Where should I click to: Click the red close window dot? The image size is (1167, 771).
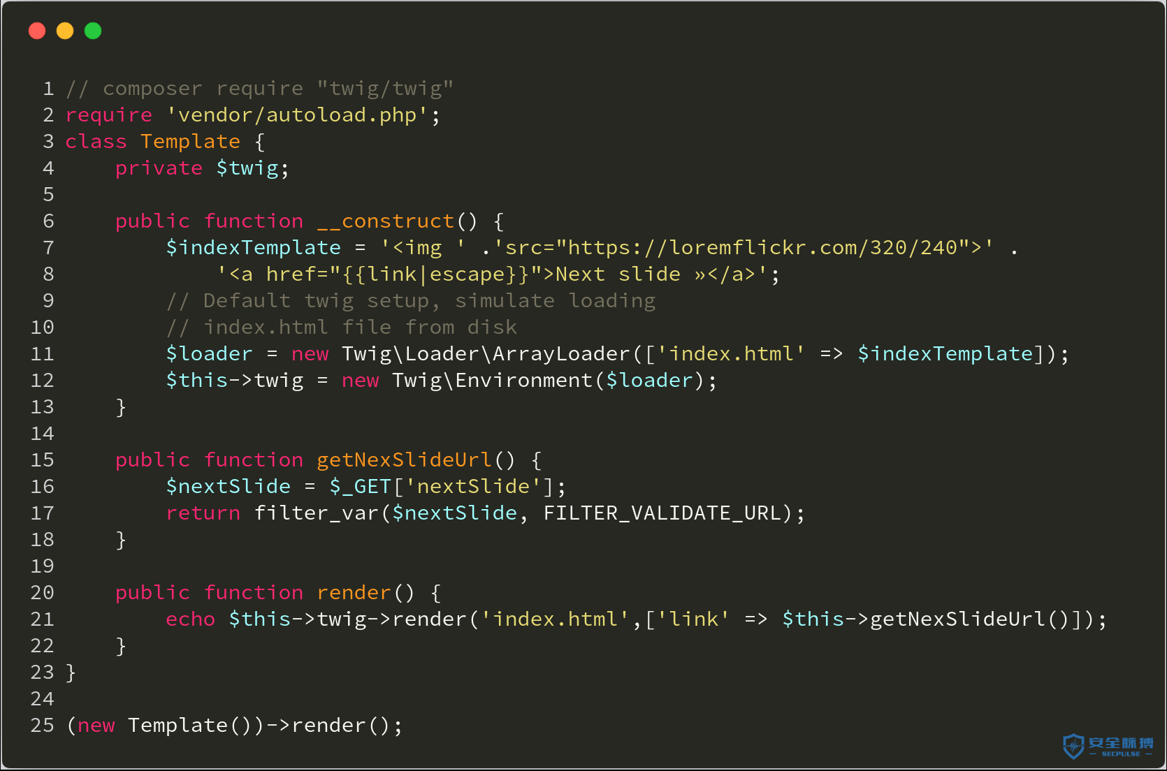point(37,31)
